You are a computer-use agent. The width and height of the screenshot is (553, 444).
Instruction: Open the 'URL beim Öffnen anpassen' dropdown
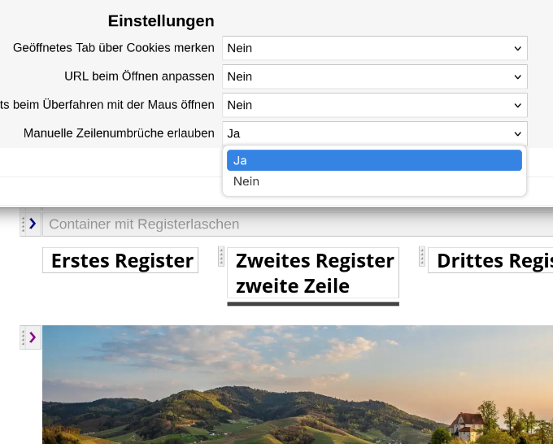[x=375, y=76]
